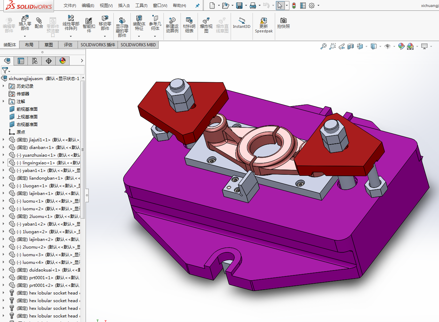Open dropdown arrow under 参考几何体
This screenshot has width=439, height=322.
pyautogui.click(x=155, y=36)
